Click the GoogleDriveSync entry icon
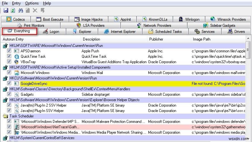 16,84
